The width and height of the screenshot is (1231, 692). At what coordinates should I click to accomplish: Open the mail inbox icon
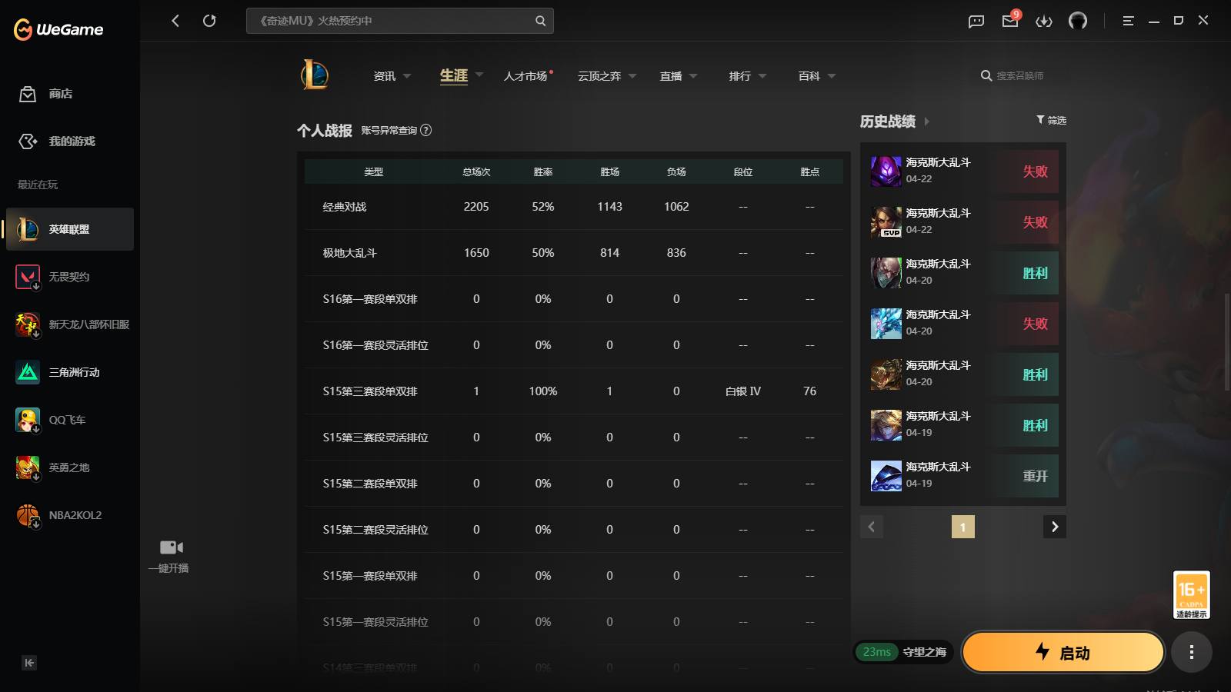coord(1010,21)
